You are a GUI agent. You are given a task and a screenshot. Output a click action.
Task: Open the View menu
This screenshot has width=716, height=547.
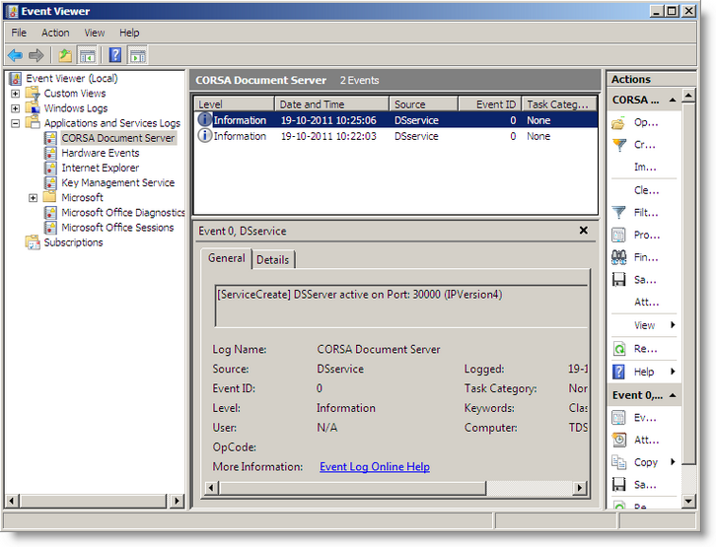94,33
